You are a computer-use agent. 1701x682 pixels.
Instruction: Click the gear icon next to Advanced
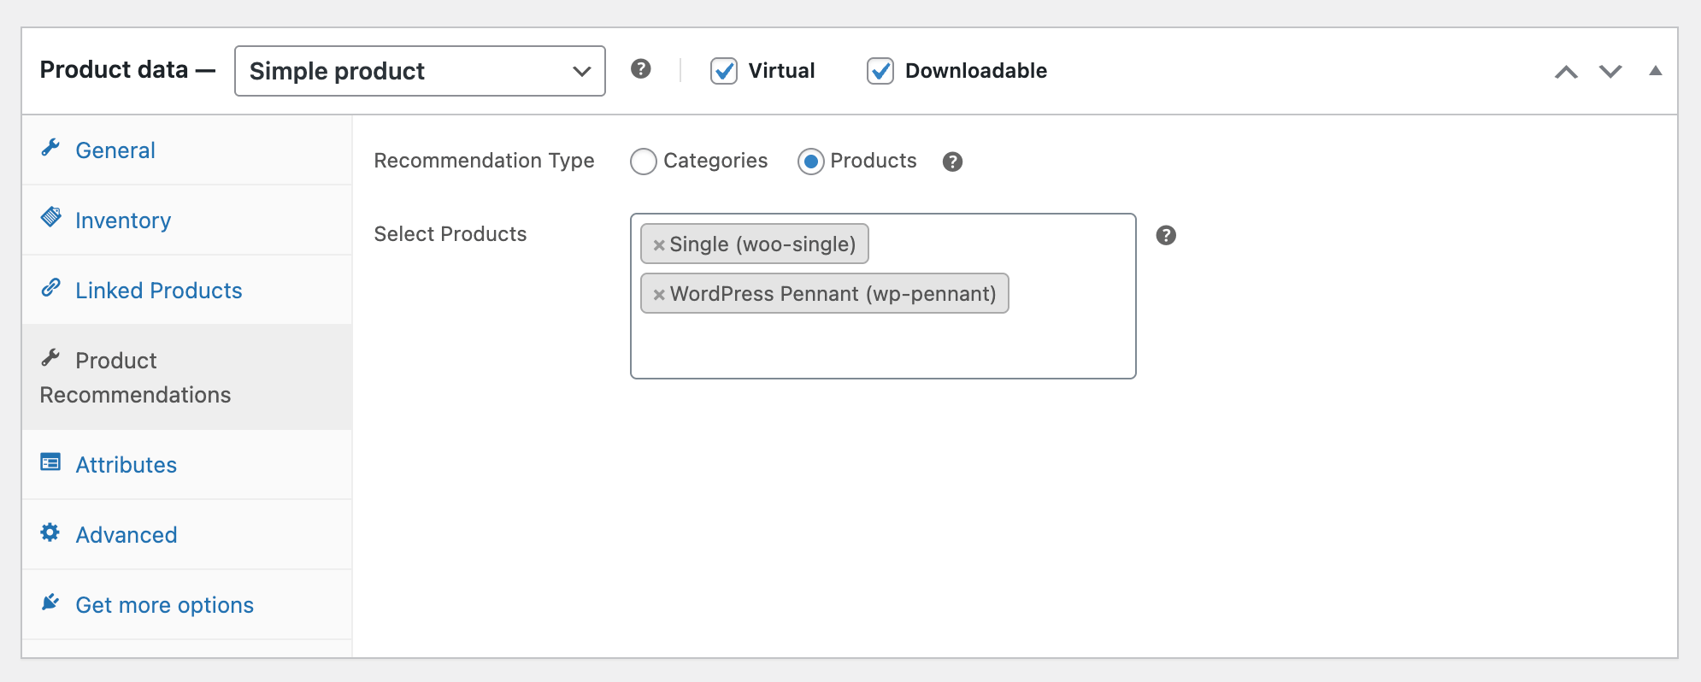tap(50, 533)
